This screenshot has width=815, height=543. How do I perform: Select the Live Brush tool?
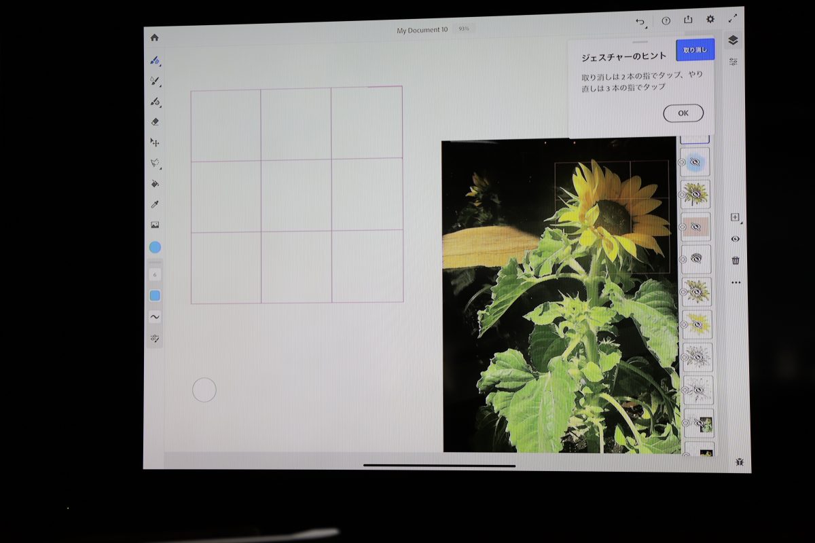pyautogui.click(x=155, y=81)
